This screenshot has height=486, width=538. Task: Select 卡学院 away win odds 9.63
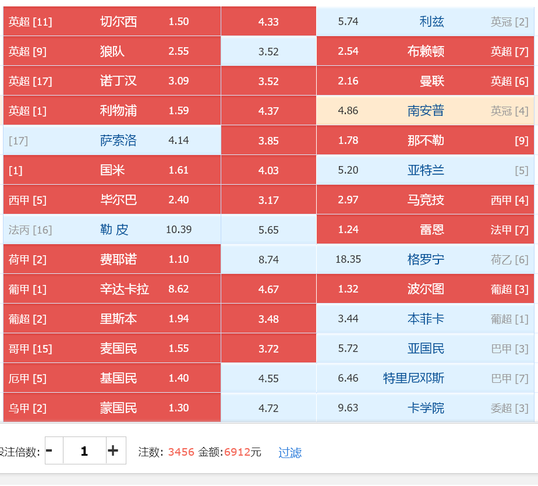point(425,408)
